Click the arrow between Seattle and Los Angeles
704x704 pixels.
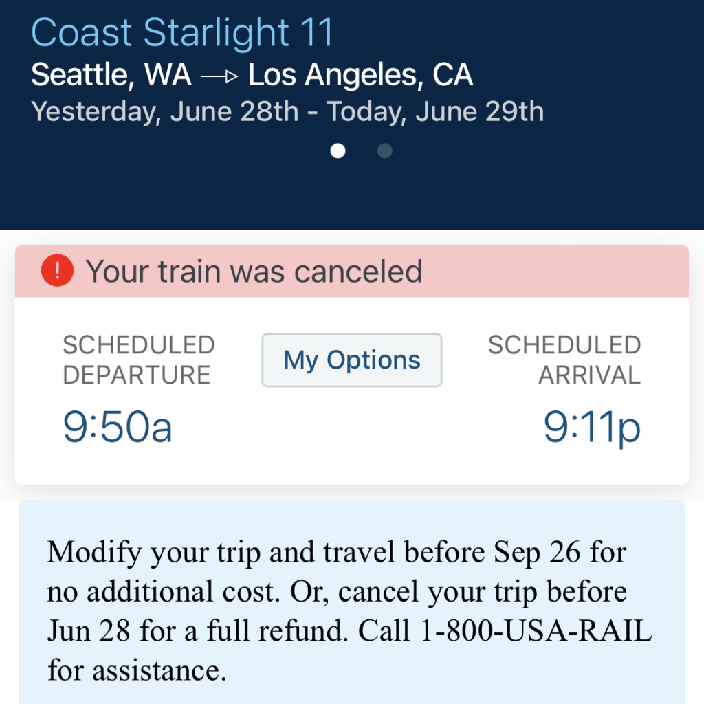tap(219, 76)
